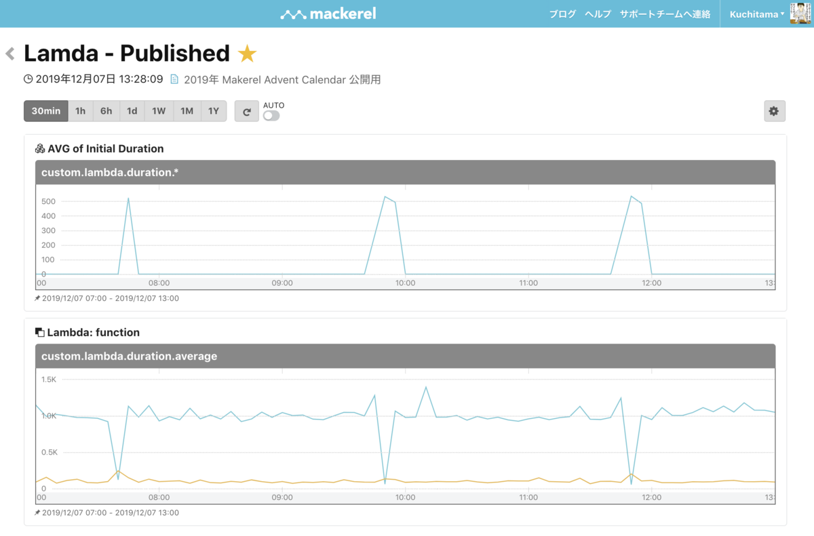
Task: Click the 2019年12月07日 13:28:09 timestamp
Action: tap(99, 79)
